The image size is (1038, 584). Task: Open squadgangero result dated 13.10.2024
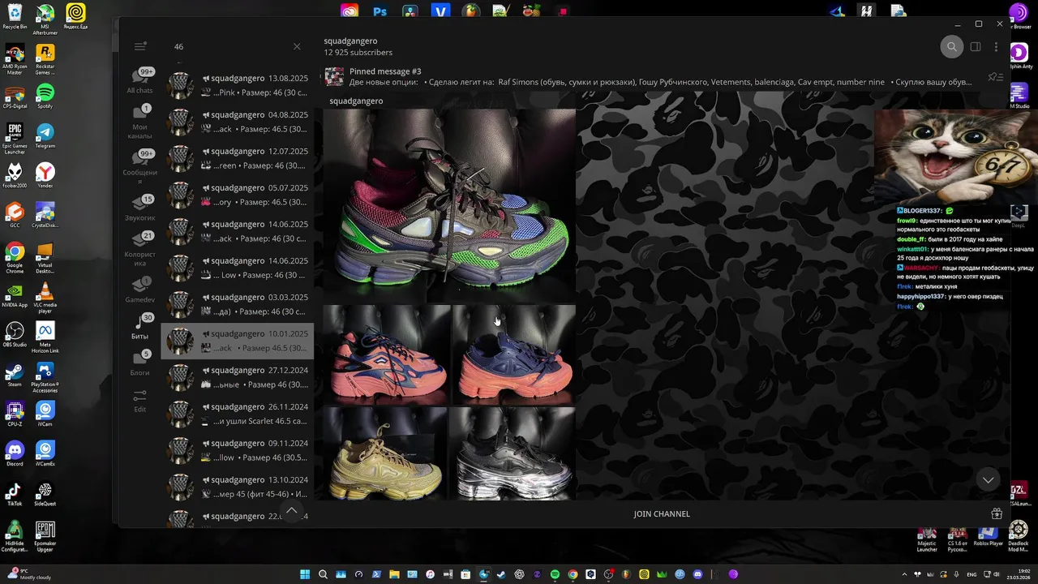tap(237, 487)
